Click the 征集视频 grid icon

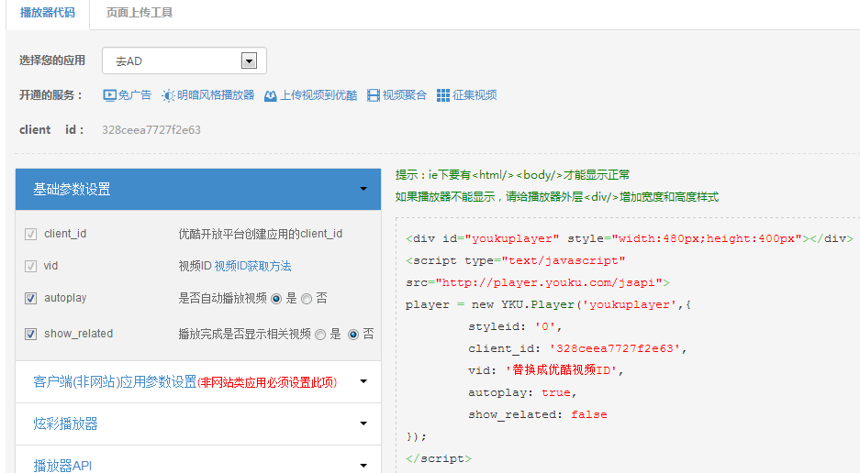(x=443, y=95)
